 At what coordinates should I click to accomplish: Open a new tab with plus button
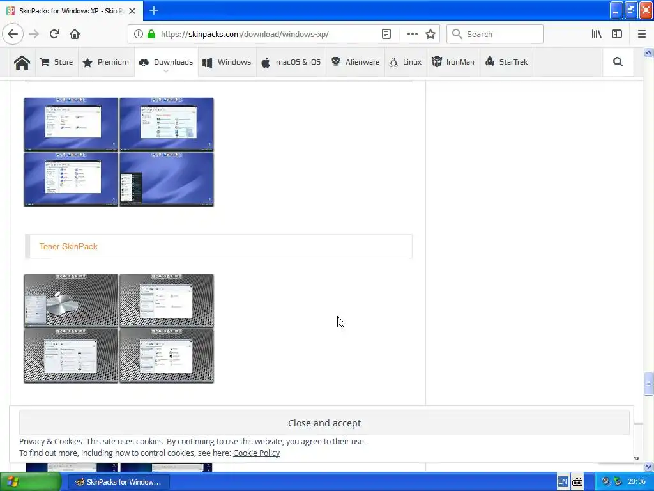(153, 10)
